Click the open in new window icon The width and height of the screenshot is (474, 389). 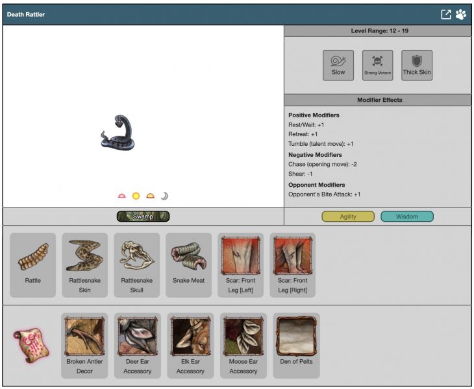click(x=446, y=14)
